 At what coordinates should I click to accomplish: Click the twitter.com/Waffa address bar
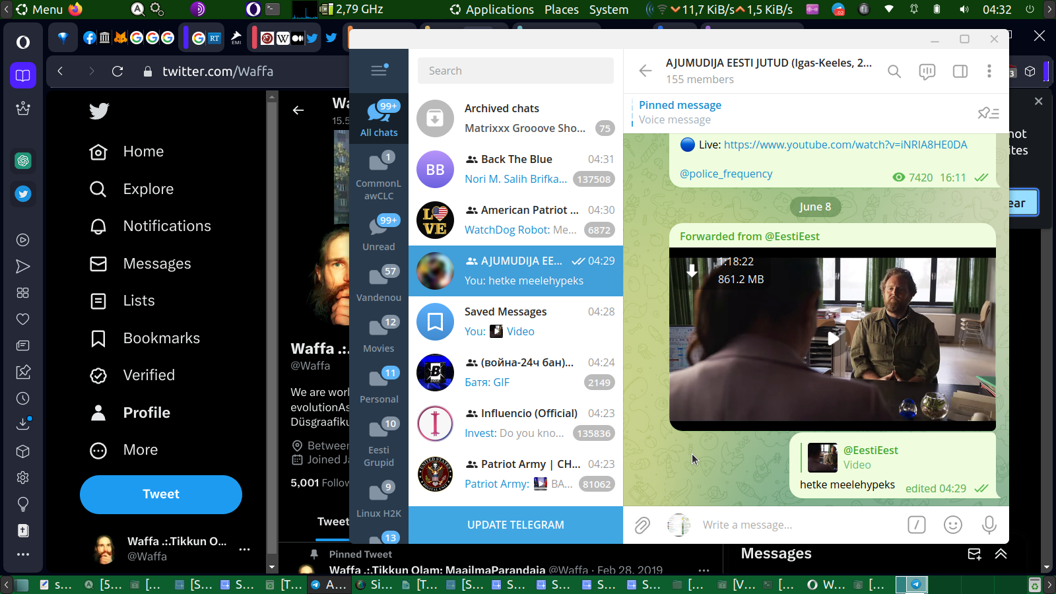[218, 71]
